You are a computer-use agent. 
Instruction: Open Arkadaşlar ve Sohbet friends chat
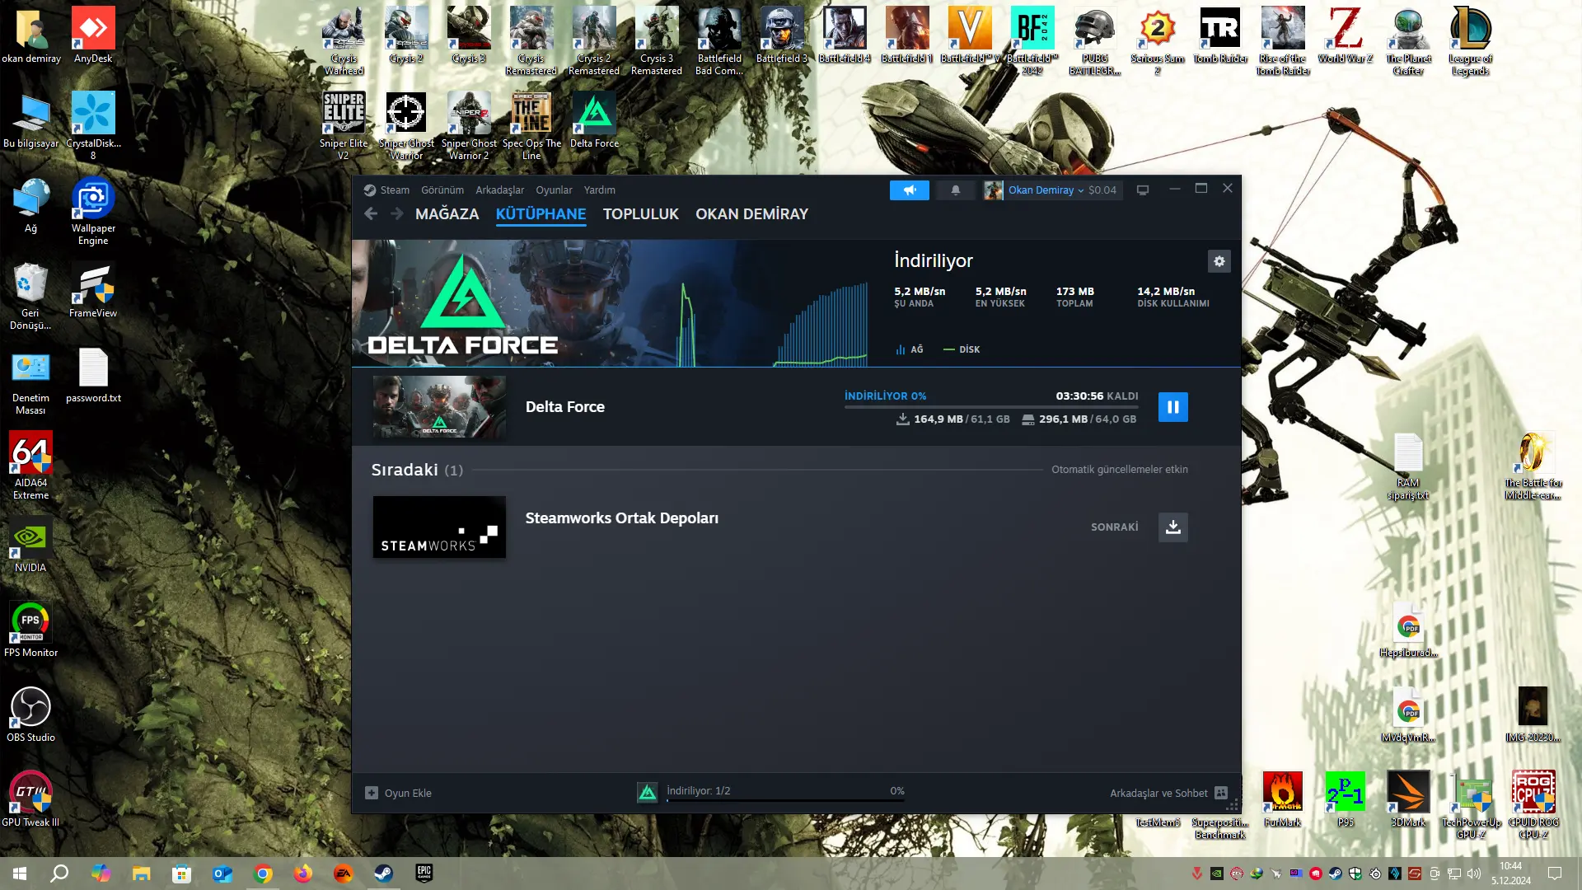1168,793
